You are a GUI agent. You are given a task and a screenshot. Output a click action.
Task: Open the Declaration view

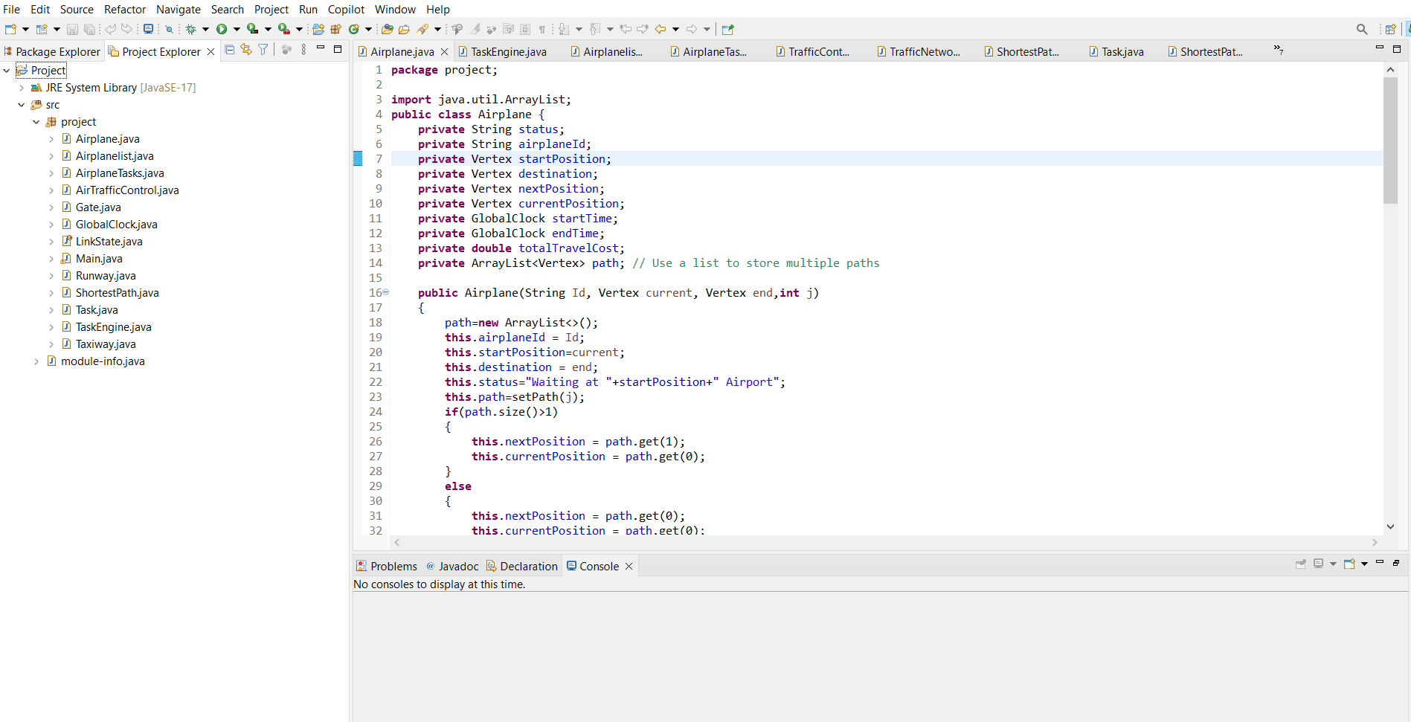[527, 566]
